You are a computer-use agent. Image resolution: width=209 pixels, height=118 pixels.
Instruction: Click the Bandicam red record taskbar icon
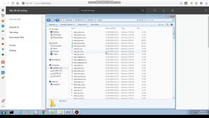click(x=77, y=112)
